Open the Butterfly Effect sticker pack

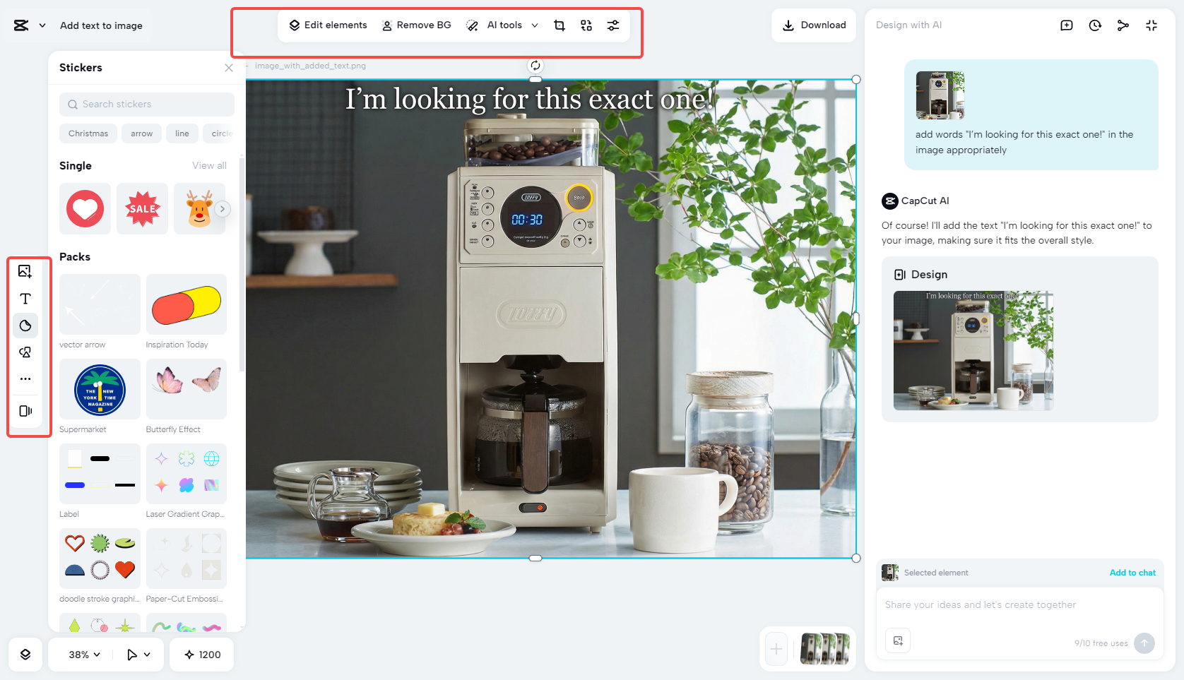pos(187,389)
